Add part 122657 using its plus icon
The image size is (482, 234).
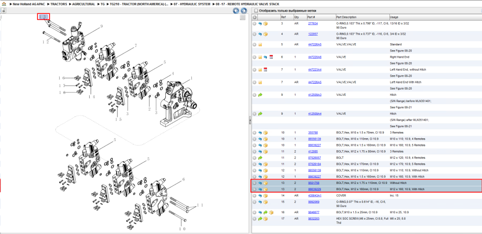pyautogui.click(x=254, y=34)
